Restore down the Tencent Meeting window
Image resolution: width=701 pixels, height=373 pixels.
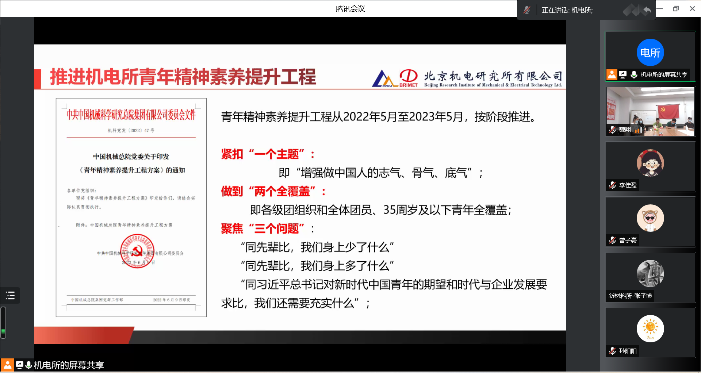point(676,9)
